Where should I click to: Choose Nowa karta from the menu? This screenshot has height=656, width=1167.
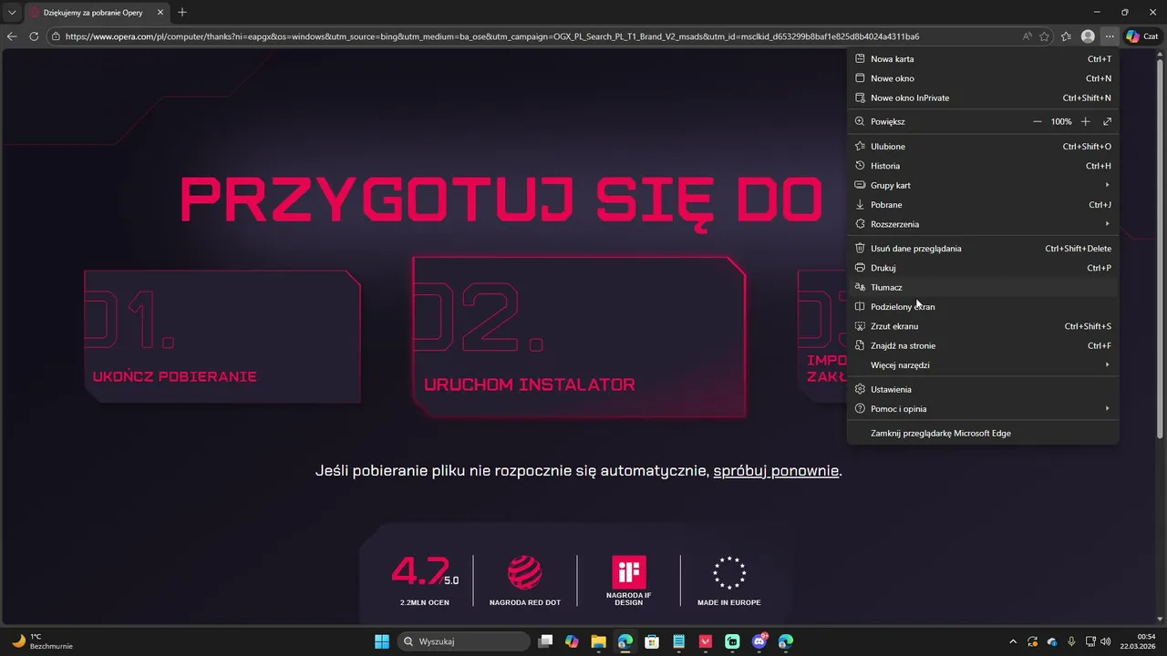pyautogui.click(x=983, y=58)
